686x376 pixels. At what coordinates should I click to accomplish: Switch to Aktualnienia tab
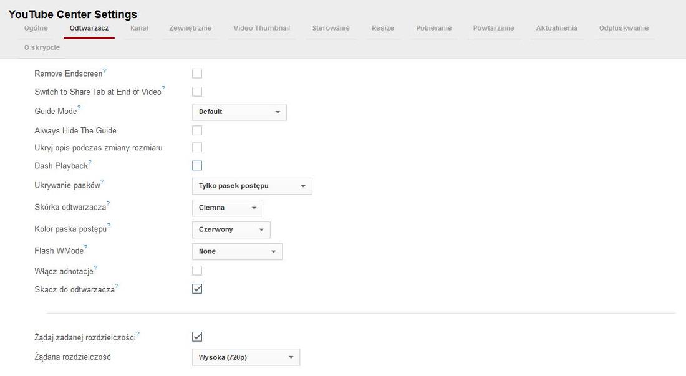pyautogui.click(x=556, y=28)
